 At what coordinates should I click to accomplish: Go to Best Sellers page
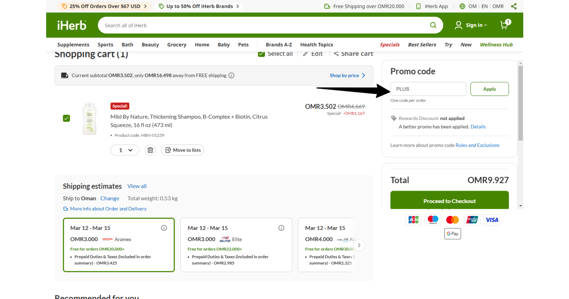[422, 45]
